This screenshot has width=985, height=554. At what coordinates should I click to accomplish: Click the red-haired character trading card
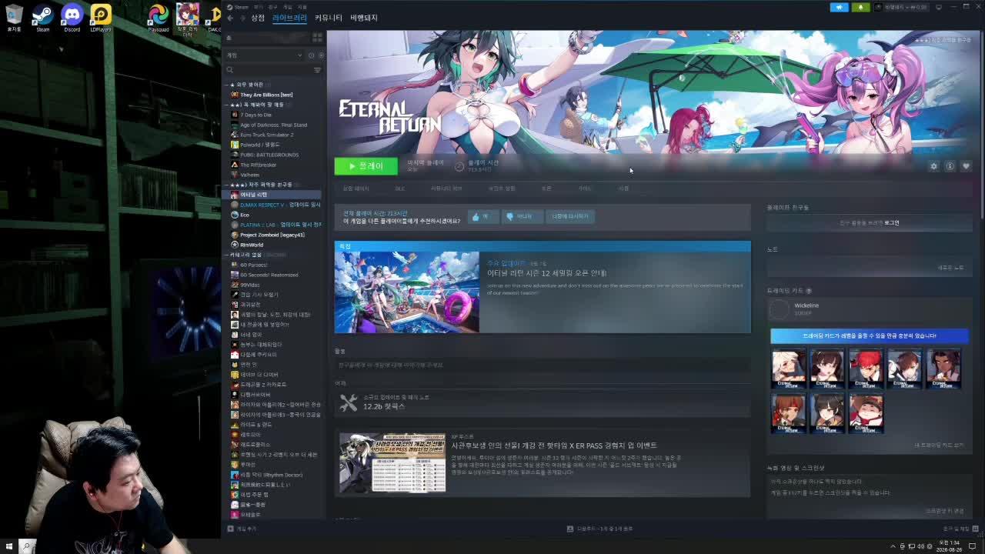(x=866, y=369)
